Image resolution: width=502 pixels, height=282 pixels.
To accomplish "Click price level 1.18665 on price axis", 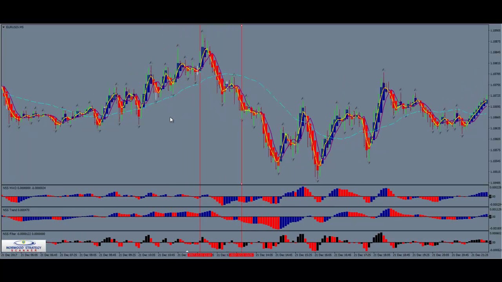I will pos(496,117).
